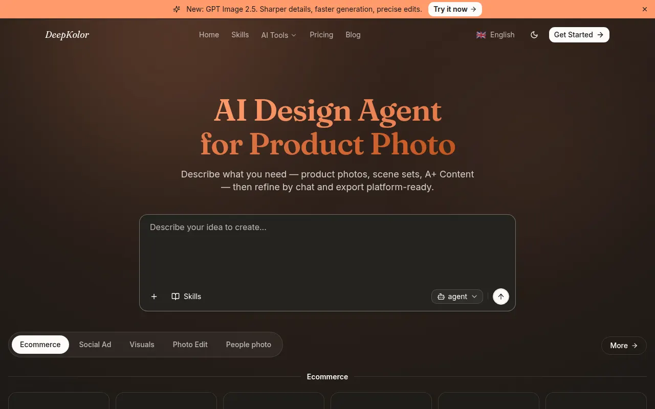
Task: Click the Ecommerce section heading
Action: pyautogui.click(x=327, y=377)
